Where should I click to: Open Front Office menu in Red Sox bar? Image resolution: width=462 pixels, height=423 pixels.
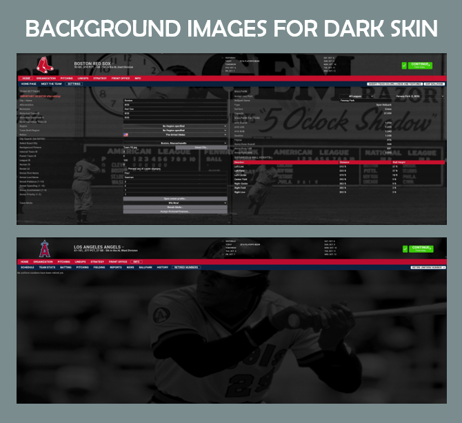tap(121, 79)
